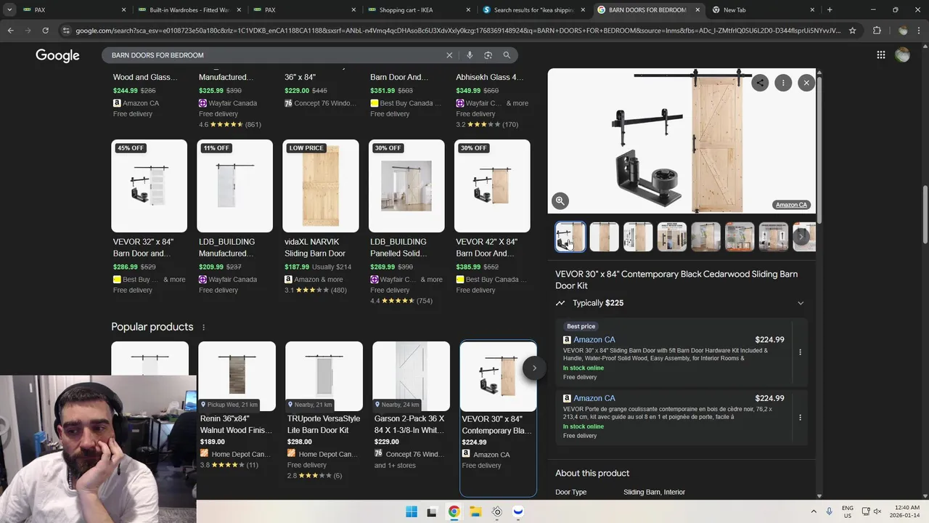Click the "Free delivery" text under $224.99 best price

[x=580, y=378]
